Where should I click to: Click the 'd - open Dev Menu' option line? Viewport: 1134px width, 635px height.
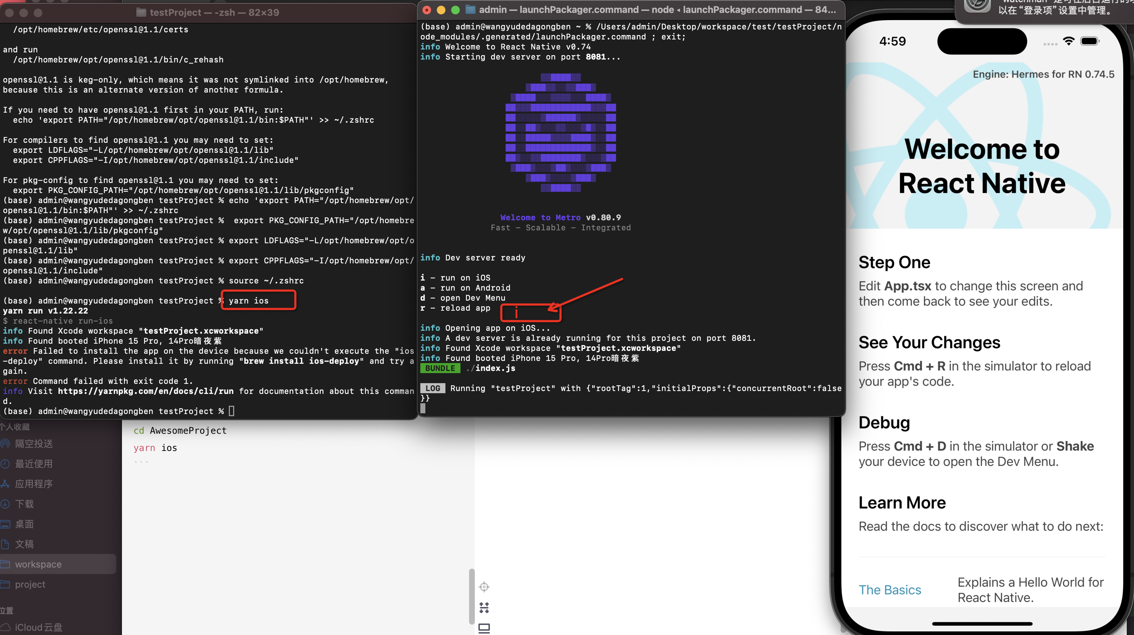coord(463,298)
